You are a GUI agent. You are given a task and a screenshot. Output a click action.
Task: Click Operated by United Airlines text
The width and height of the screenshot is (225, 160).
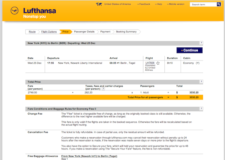[150, 68]
